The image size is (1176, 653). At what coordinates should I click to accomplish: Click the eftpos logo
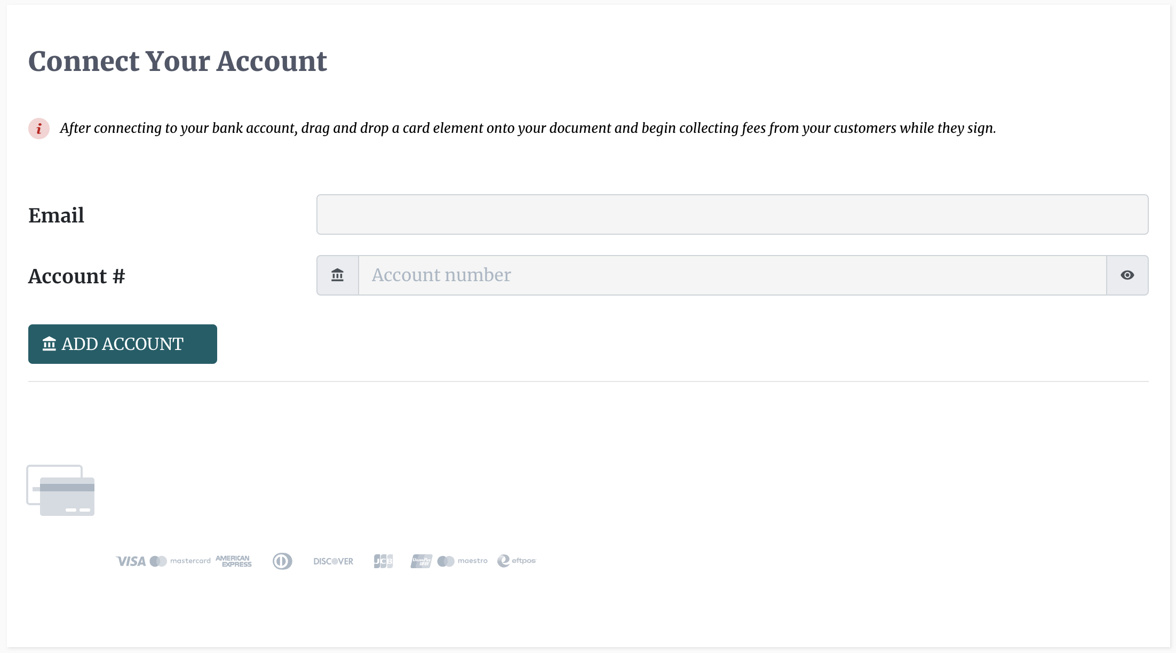(517, 561)
